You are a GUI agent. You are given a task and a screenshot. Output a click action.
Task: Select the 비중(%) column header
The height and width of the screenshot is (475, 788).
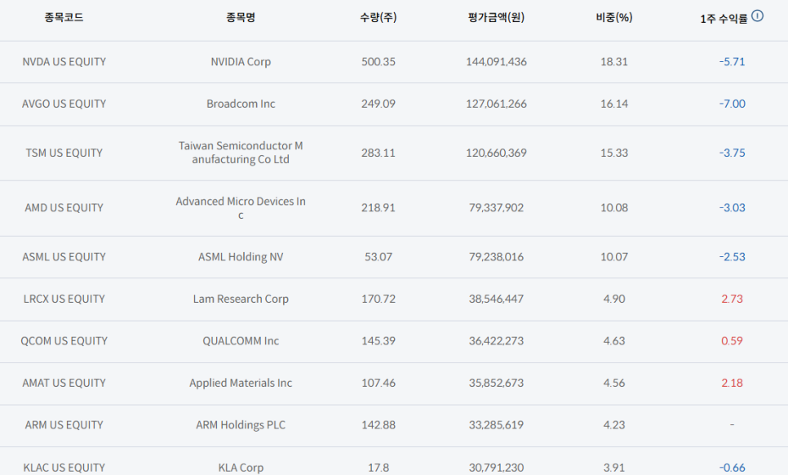point(613,18)
